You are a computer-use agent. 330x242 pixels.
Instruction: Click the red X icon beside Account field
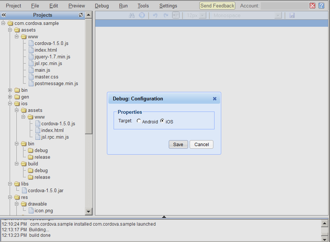tap(312, 6)
